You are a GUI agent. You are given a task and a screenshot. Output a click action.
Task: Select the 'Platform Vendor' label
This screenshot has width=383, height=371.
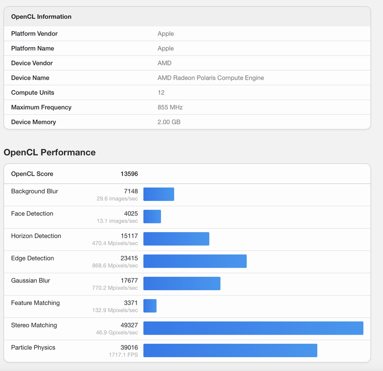34,33
